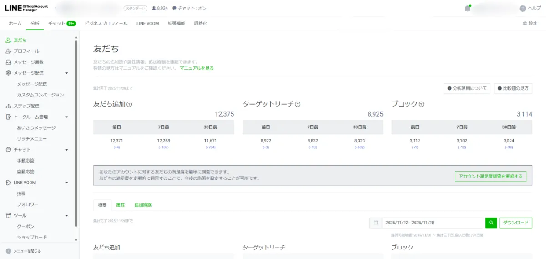
Task: Click the green search magnifier button
Action: point(491,223)
